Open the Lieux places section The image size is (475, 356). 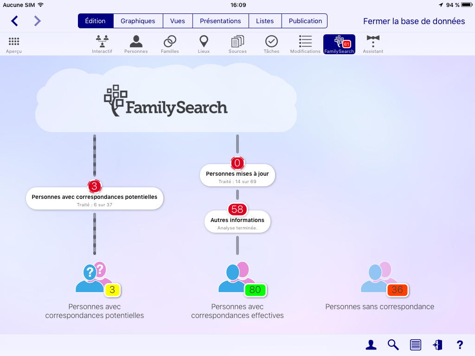(204, 44)
